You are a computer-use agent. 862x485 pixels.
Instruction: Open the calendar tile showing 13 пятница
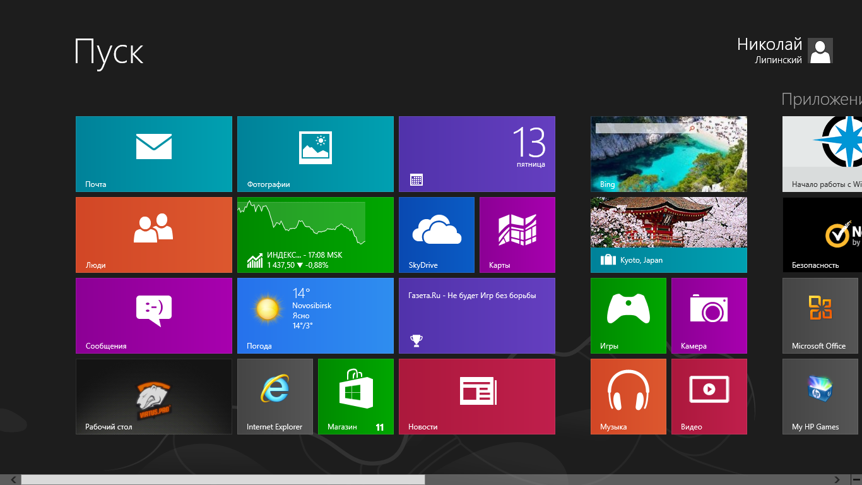point(477,154)
